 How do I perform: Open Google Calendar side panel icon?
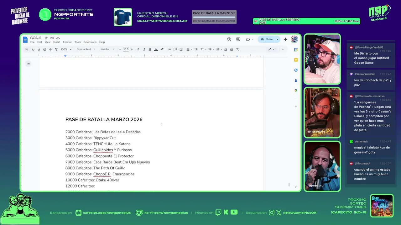pos(296,50)
